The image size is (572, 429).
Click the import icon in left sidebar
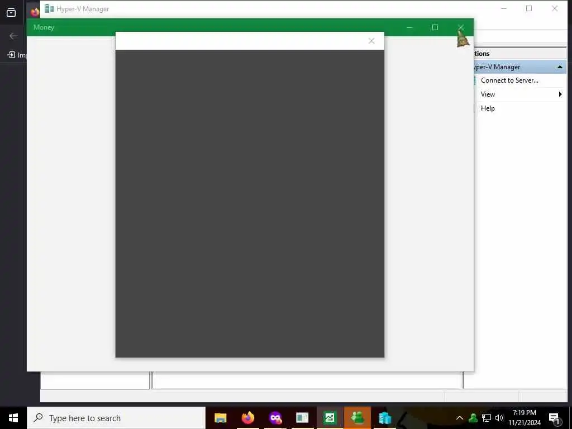coord(11,55)
